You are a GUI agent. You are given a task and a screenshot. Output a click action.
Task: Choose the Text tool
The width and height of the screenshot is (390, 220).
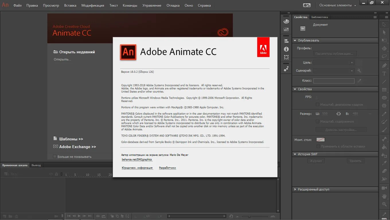384,74
